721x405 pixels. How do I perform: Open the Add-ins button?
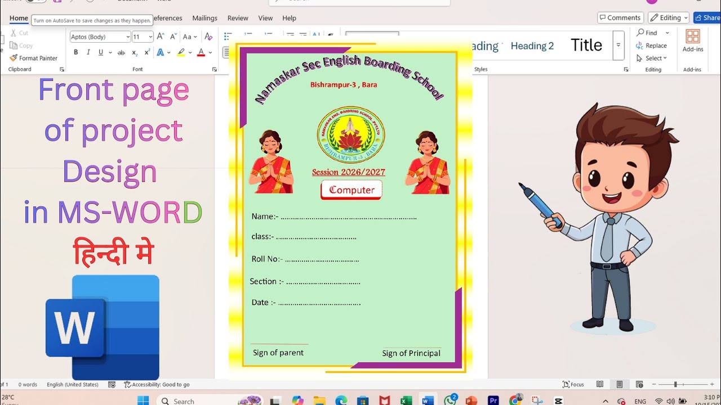tap(692, 41)
